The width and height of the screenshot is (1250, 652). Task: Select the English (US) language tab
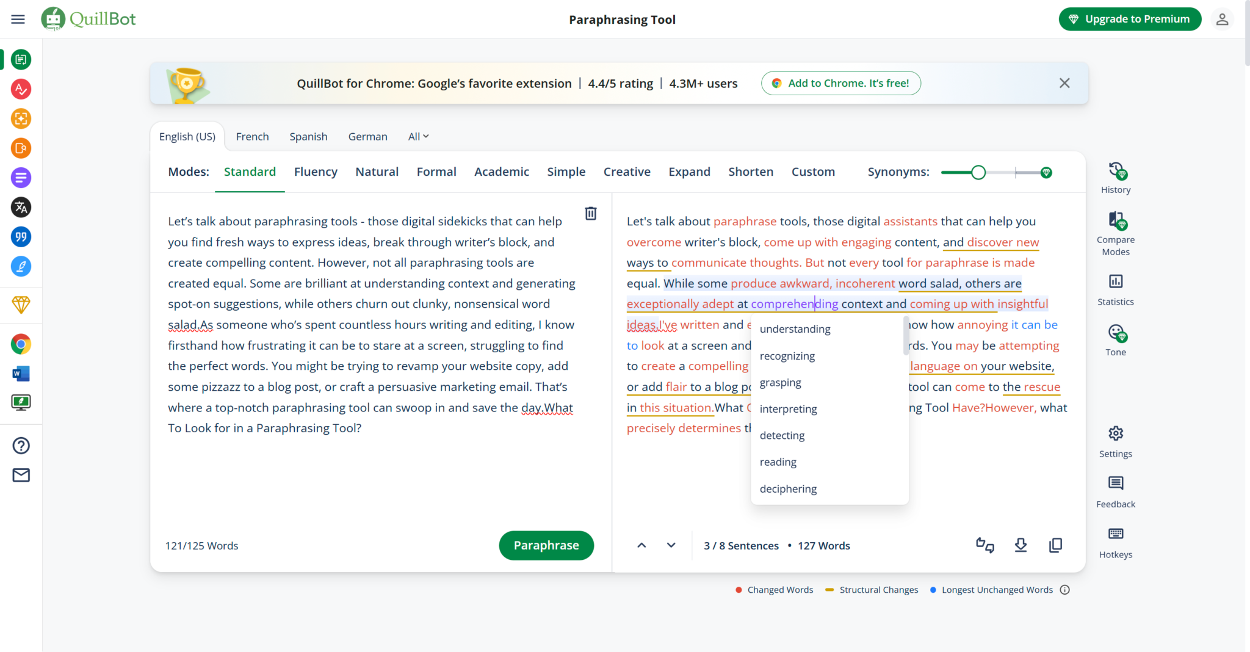pyautogui.click(x=187, y=137)
